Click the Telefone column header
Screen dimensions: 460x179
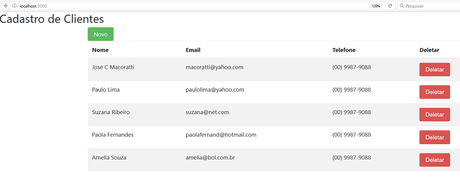pyautogui.click(x=344, y=50)
